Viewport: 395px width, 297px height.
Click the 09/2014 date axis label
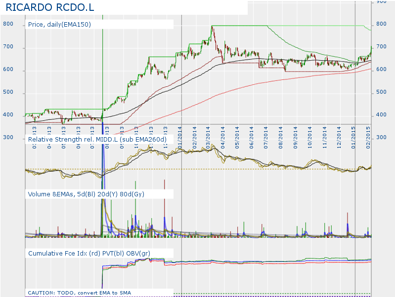point(295,138)
